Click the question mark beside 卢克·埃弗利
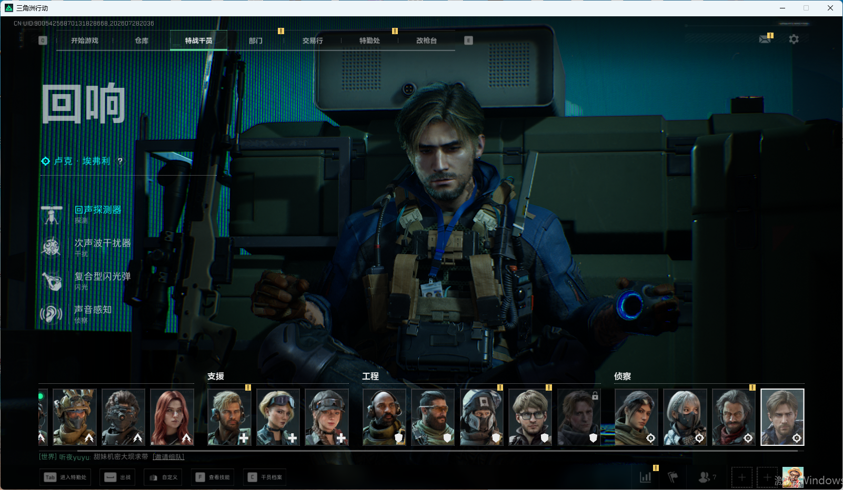Viewport: 843px width, 490px height. click(x=120, y=161)
